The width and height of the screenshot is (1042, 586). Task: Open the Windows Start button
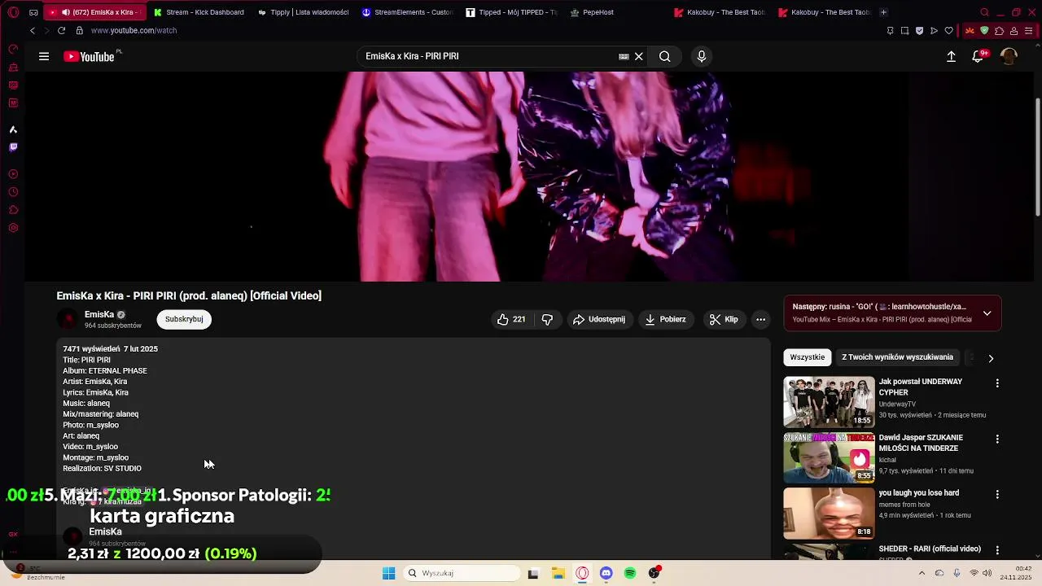pos(388,573)
